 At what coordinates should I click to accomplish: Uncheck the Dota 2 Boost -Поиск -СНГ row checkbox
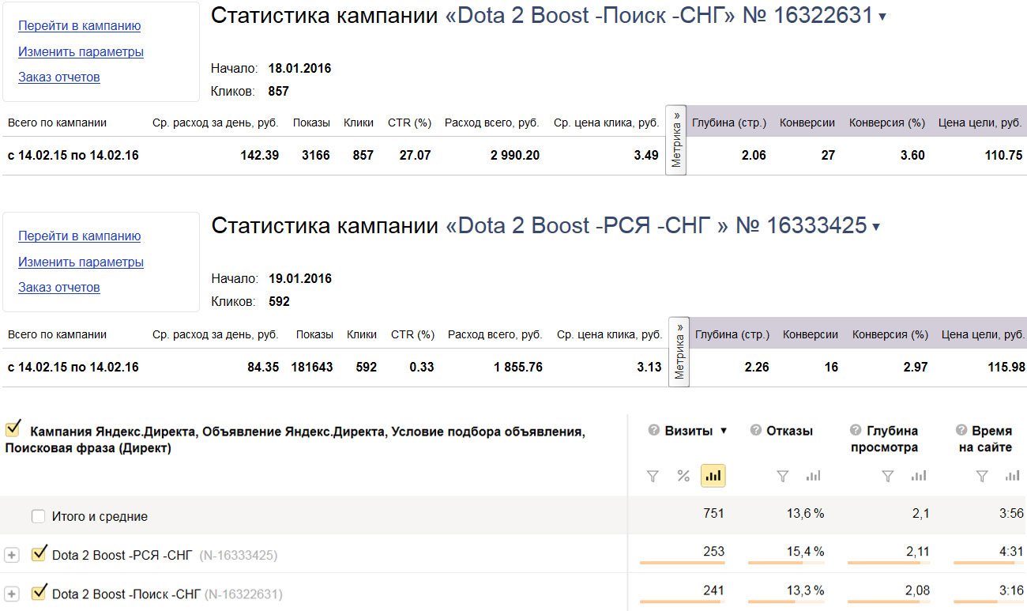pyautogui.click(x=38, y=592)
